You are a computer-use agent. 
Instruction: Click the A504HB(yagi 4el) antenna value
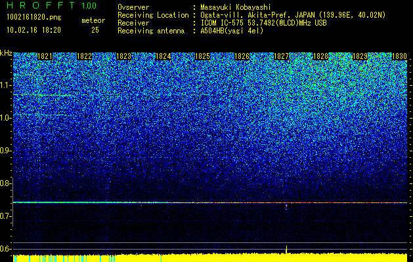pos(232,31)
